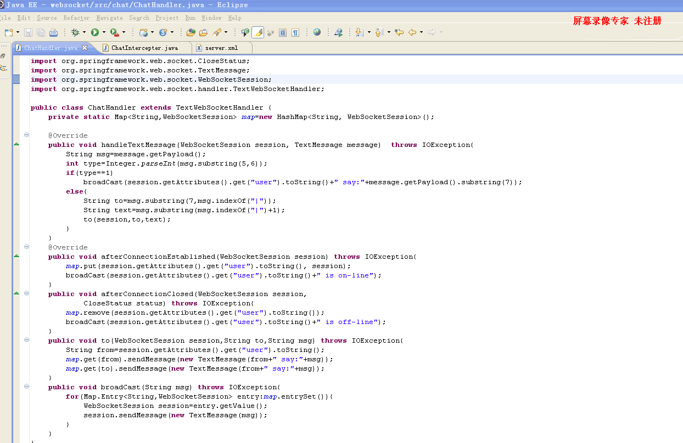
Task: Toggle Show Whitespace Characters pilcrow icon
Action: [x=295, y=32]
